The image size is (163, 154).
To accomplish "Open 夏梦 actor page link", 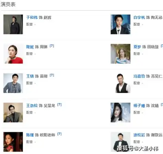I will 137,47.
